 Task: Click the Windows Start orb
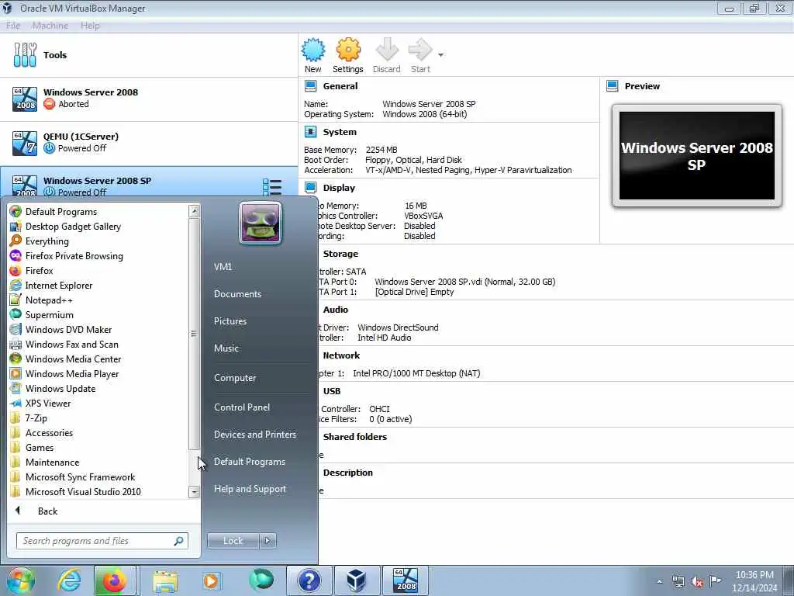click(20, 580)
